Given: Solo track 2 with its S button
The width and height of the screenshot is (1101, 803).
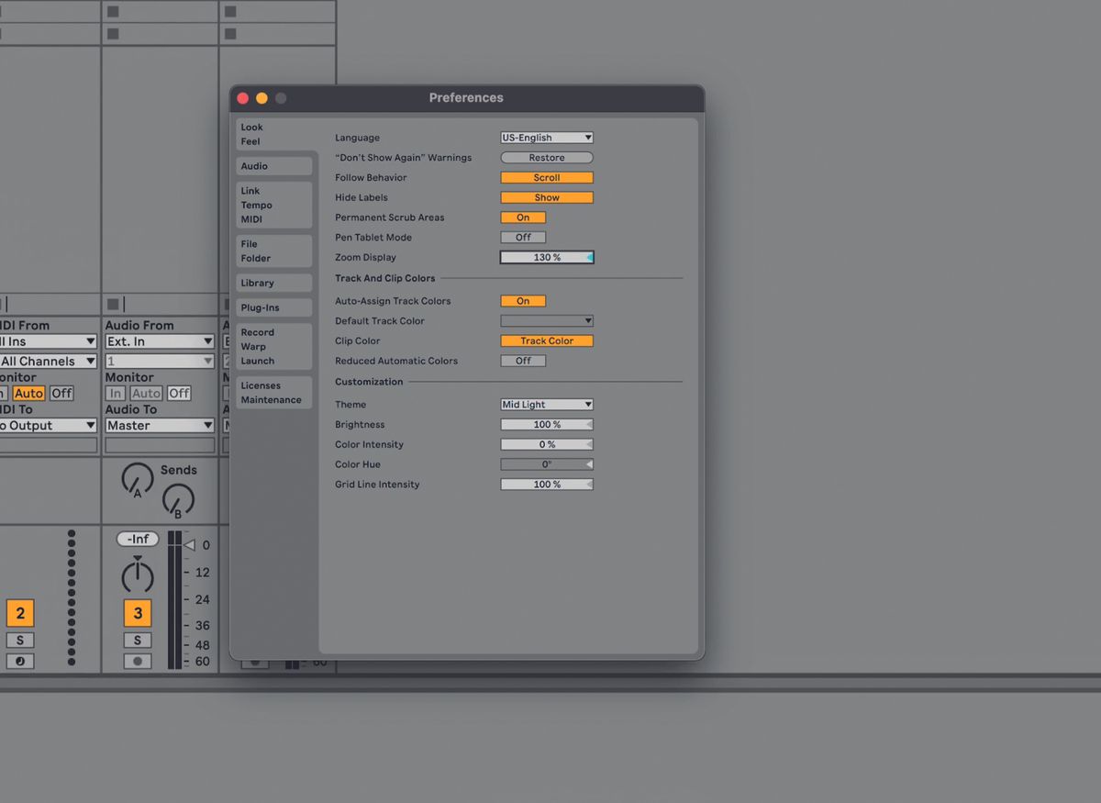Looking at the screenshot, I should (20, 640).
